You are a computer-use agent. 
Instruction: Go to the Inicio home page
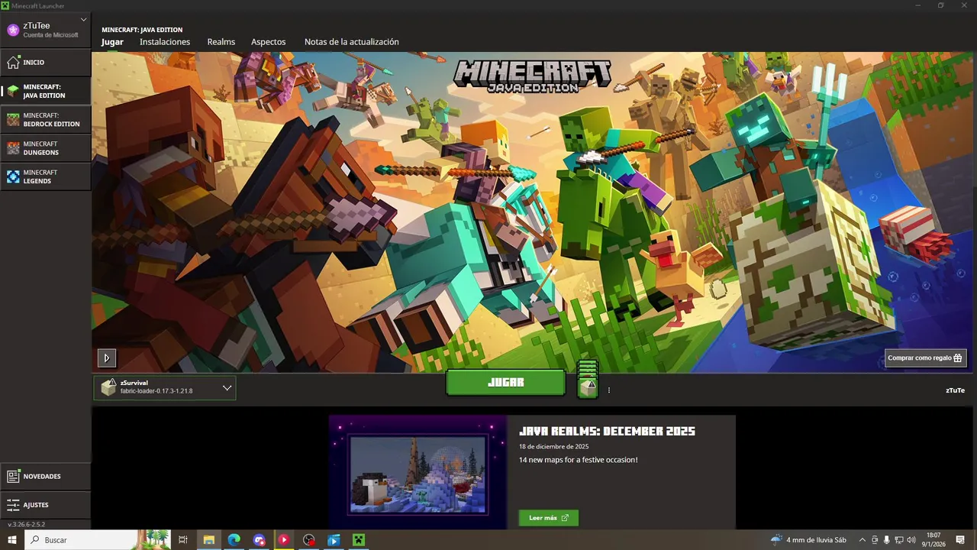coord(45,63)
